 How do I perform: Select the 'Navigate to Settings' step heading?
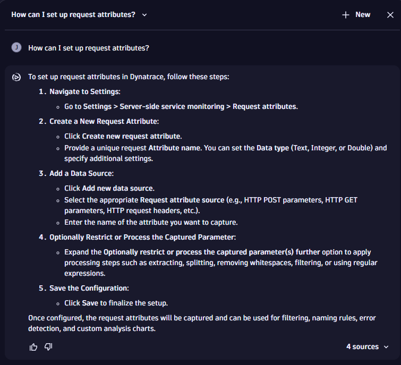[85, 91]
